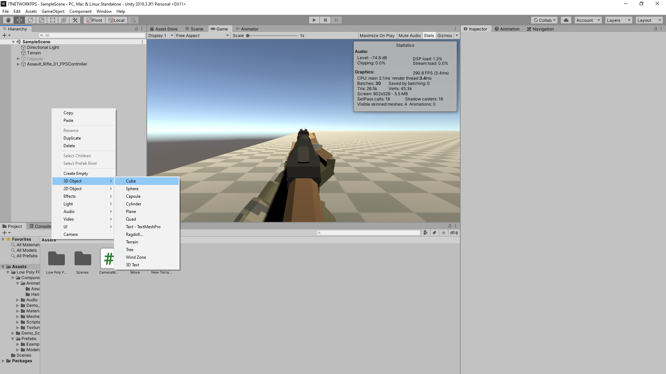Switch to the Scene tab

pyautogui.click(x=195, y=29)
